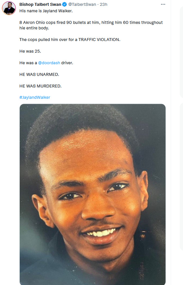Click the blue verified badge icon
183x285 pixels.
click(x=64, y=5)
